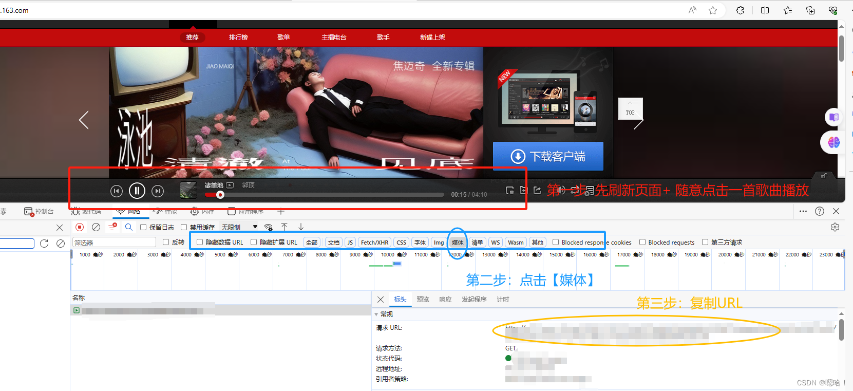Open network panel settings gear

click(x=835, y=227)
